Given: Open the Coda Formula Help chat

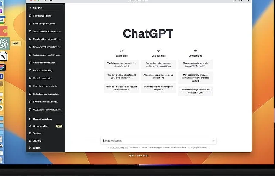Looking at the screenshot, I should 45,78.
